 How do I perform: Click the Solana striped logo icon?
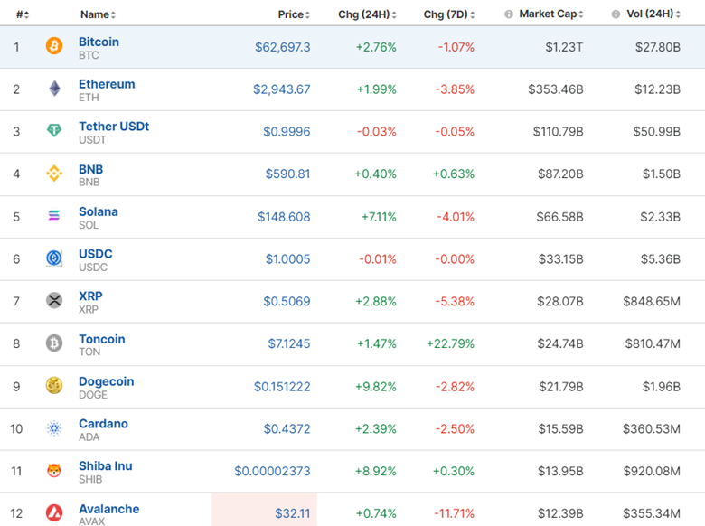(x=54, y=216)
